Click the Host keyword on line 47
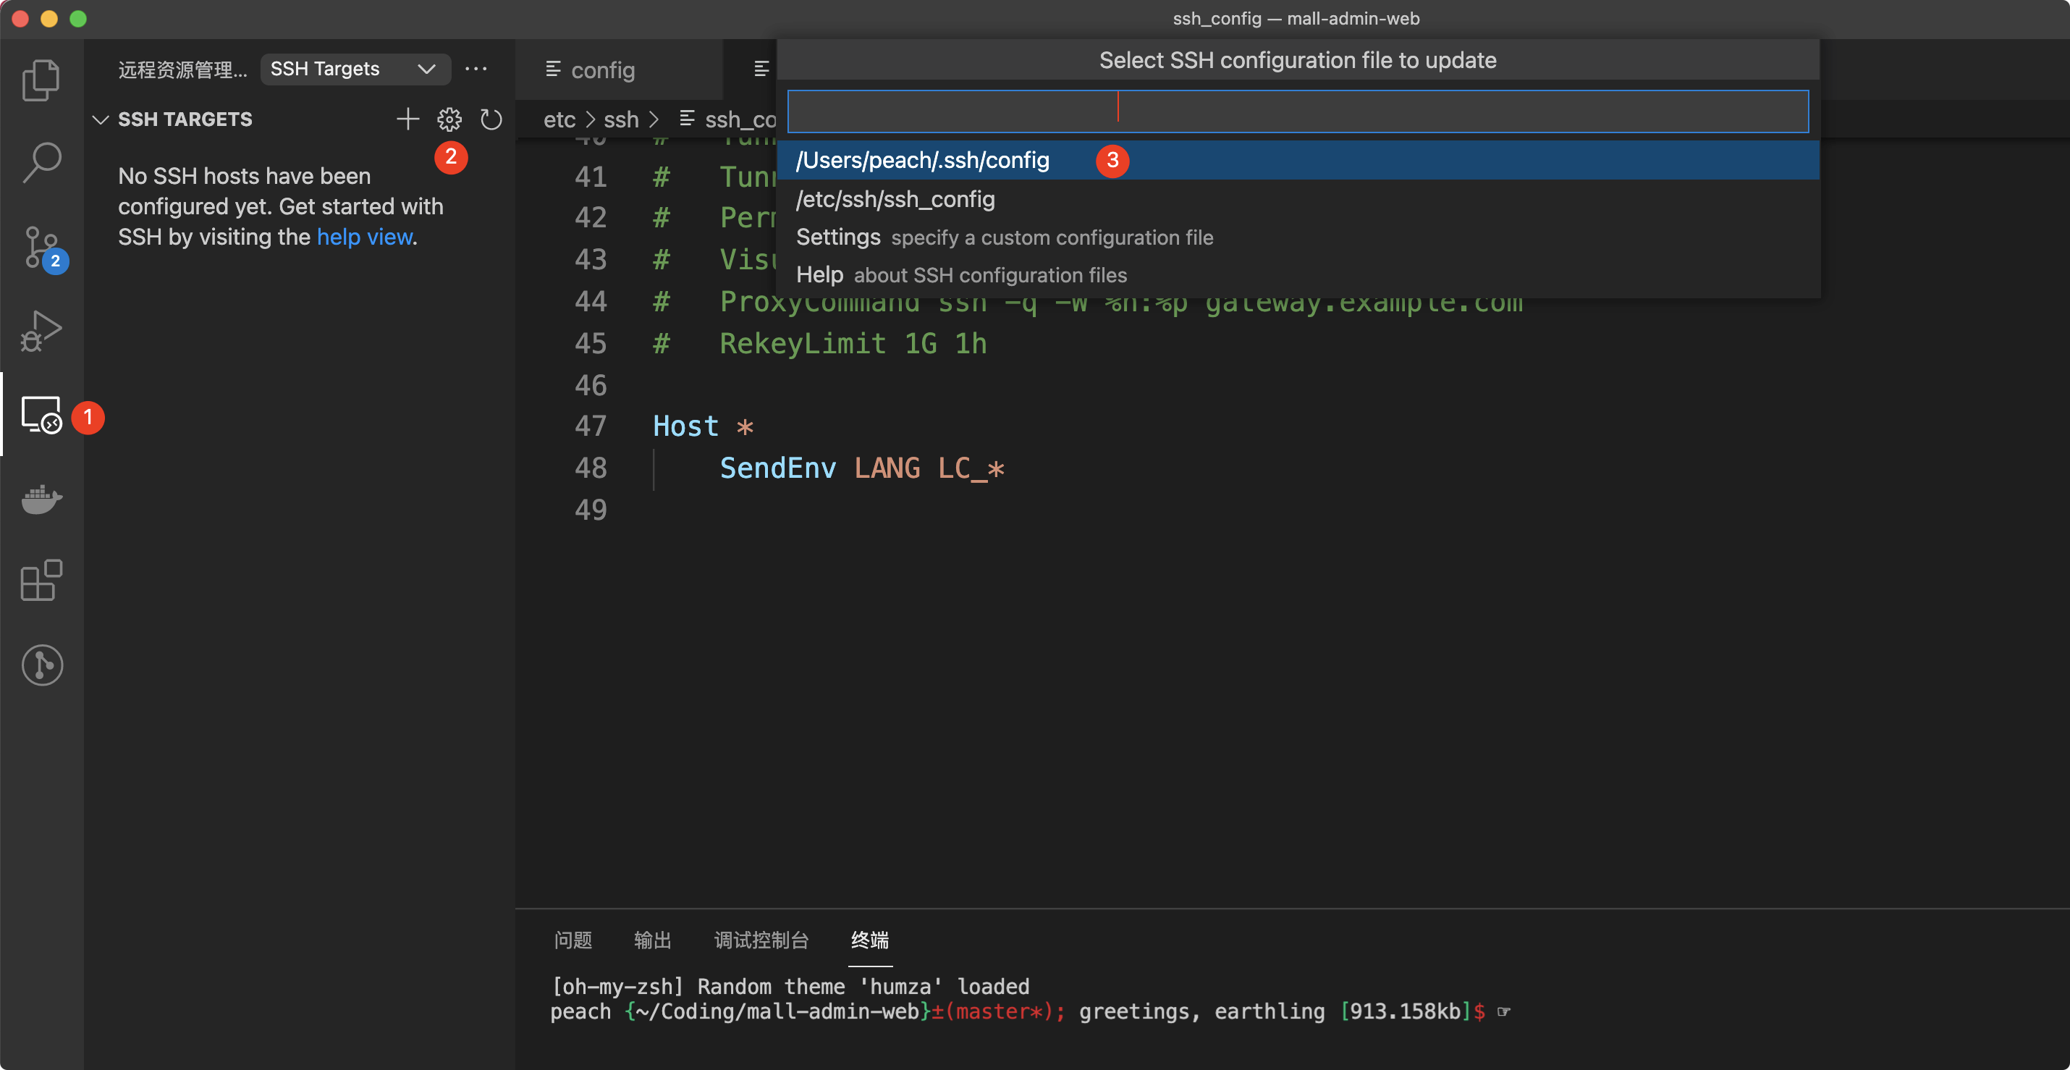Image resolution: width=2070 pixels, height=1070 pixels. pyautogui.click(x=685, y=426)
